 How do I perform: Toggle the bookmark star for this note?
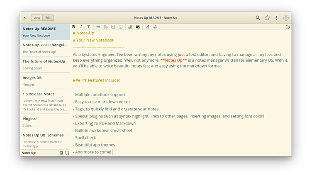pos(267,18)
